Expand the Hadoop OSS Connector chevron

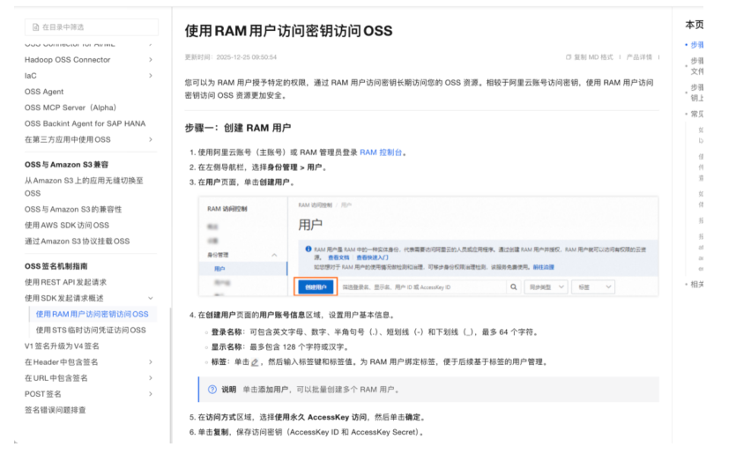coord(151,60)
